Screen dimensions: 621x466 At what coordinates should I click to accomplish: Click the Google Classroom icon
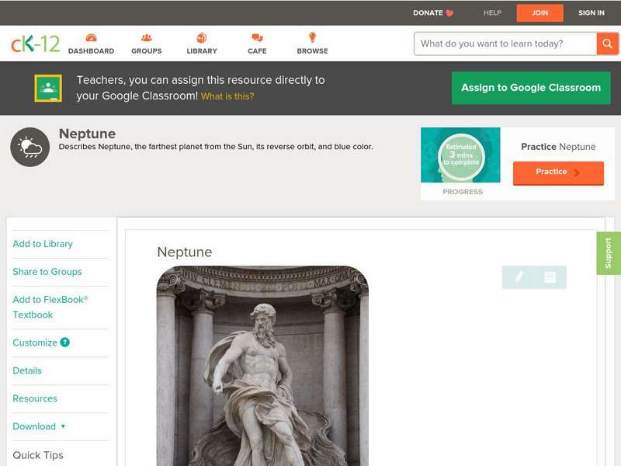48,88
